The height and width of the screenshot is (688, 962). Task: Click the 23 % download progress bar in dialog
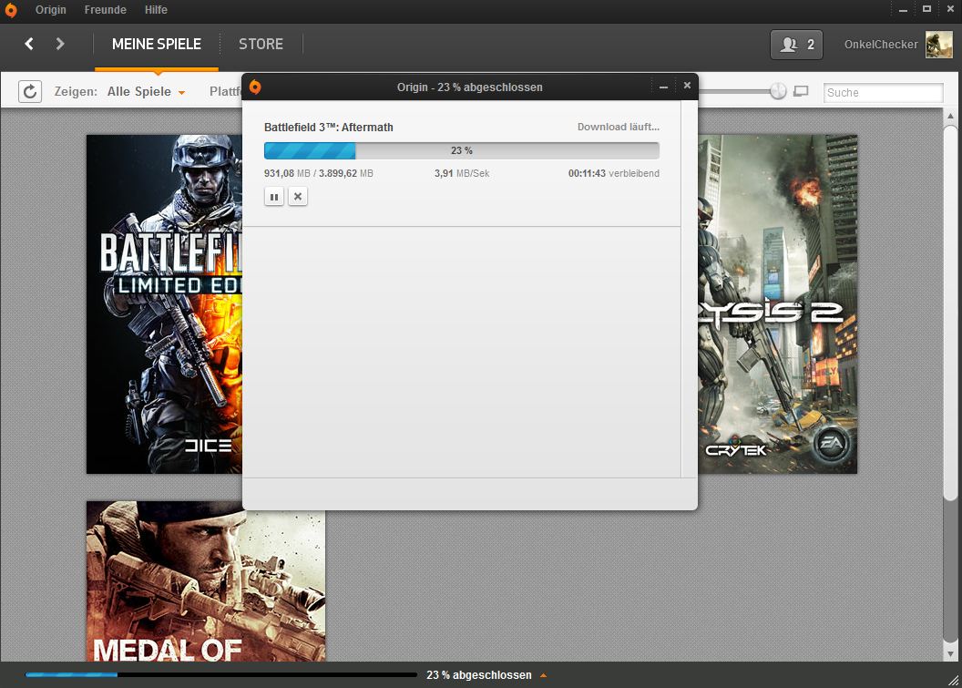[461, 150]
